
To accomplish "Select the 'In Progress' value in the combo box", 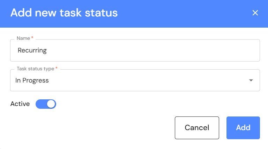I will [x=32, y=80].
